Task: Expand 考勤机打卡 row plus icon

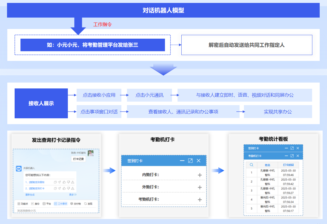Action: (x=200, y=199)
